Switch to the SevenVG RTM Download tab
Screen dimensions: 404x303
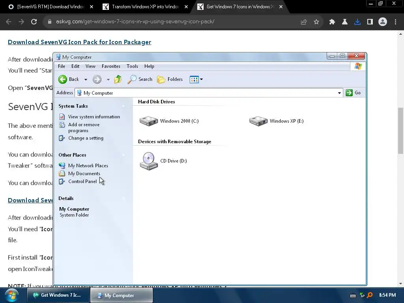tap(50, 7)
